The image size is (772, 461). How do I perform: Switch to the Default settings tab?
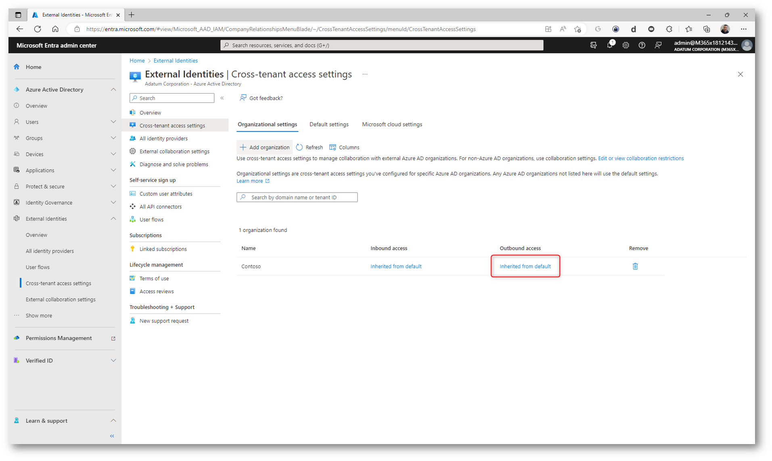328,125
